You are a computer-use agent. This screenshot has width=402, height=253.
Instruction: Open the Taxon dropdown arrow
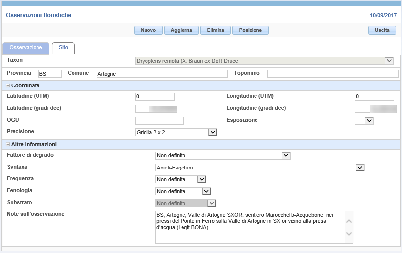point(389,61)
